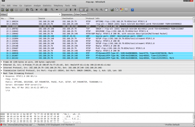Zoom out of packet text

[97, 10]
